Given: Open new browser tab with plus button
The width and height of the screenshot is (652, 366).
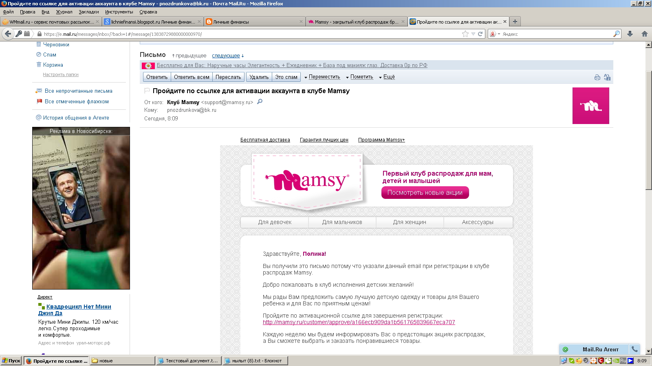Looking at the screenshot, I should 515,22.
